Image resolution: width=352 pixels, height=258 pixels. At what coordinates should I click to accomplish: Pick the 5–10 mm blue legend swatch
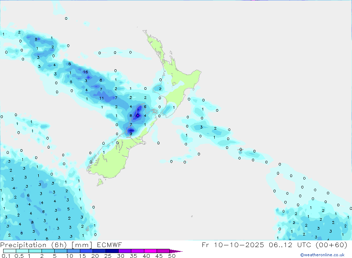point(61,251)
